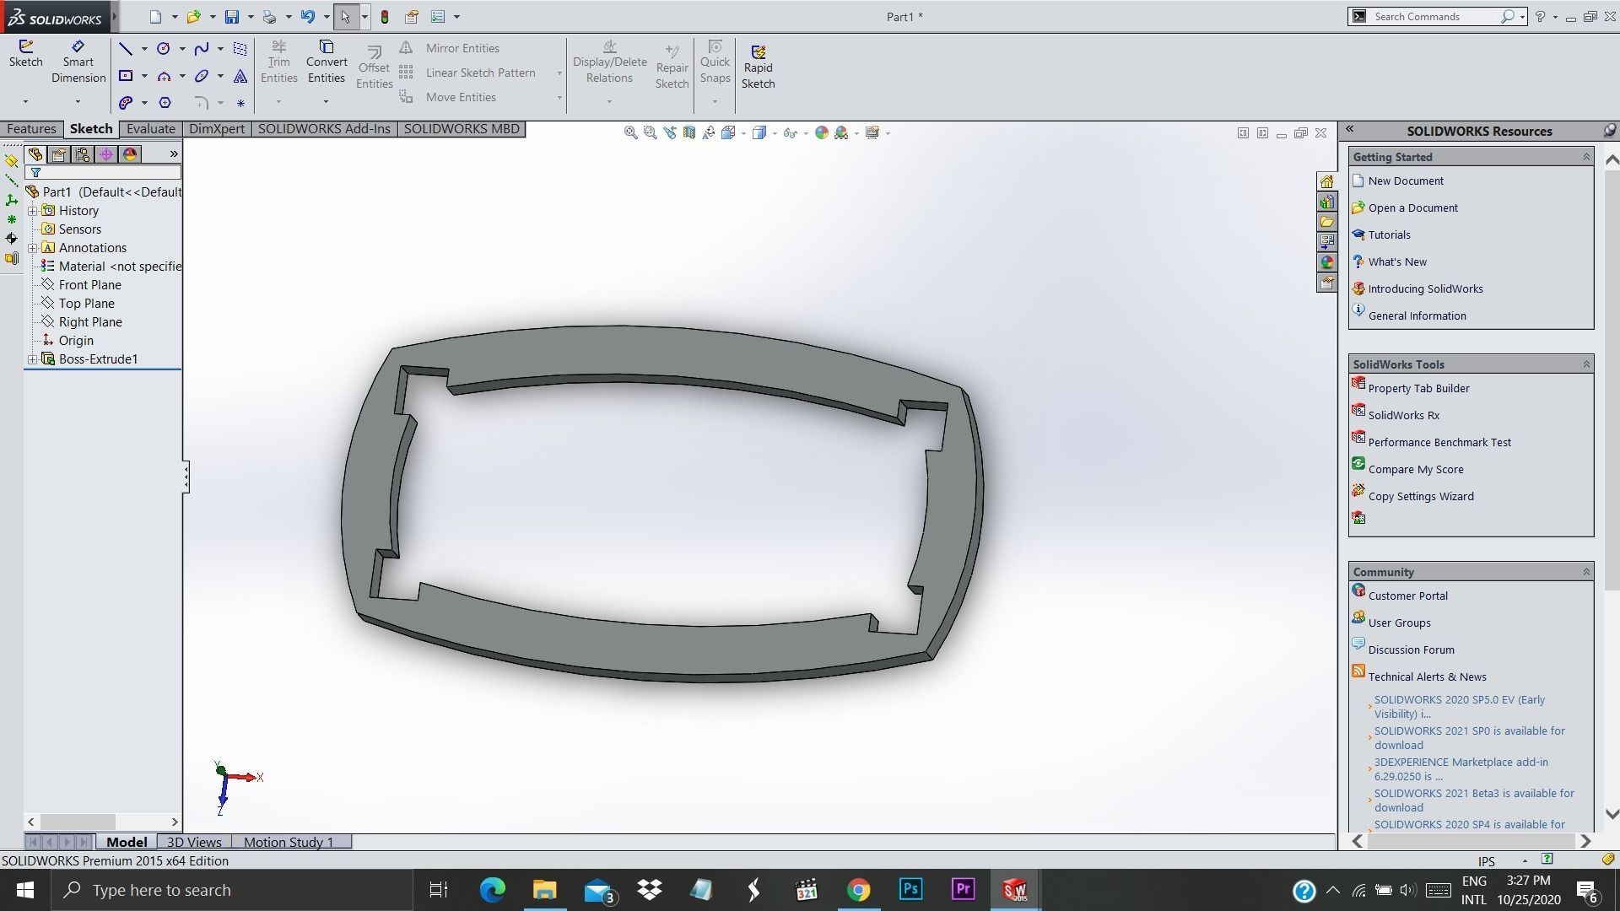Viewport: 1620px width, 911px height.
Task: Click the Convert Entities tool
Action: point(327,62)
